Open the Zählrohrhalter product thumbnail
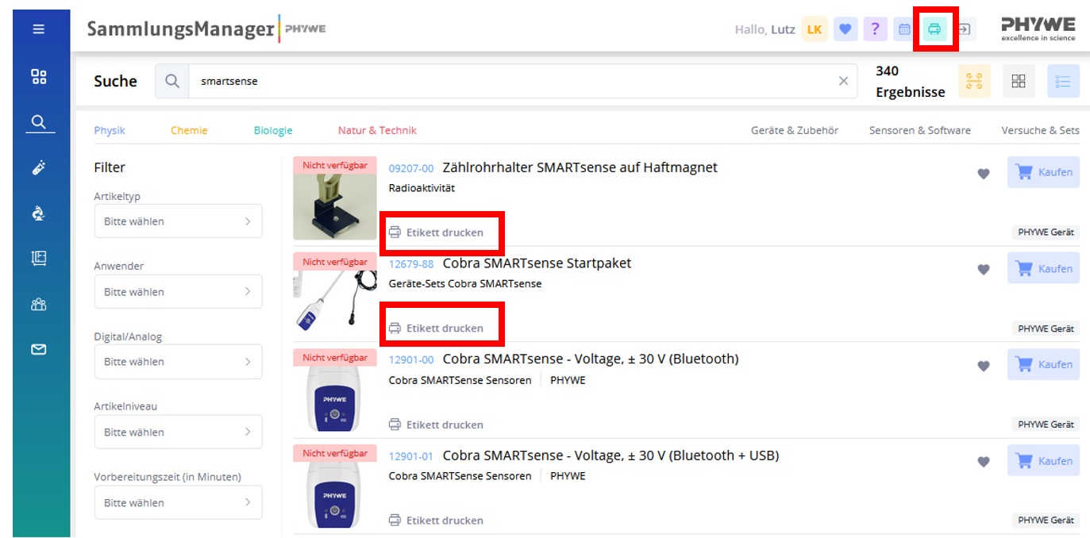This screenshot has height=538, width=1090. pos(335,198)
